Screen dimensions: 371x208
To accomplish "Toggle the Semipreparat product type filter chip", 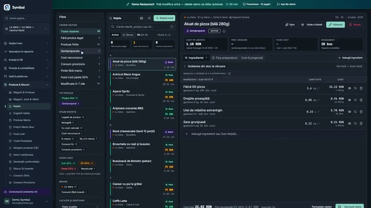I will [x=70, y=104].
